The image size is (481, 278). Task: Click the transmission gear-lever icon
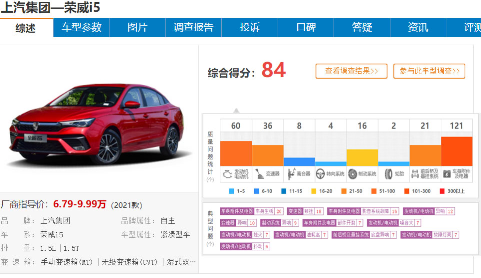259,174
